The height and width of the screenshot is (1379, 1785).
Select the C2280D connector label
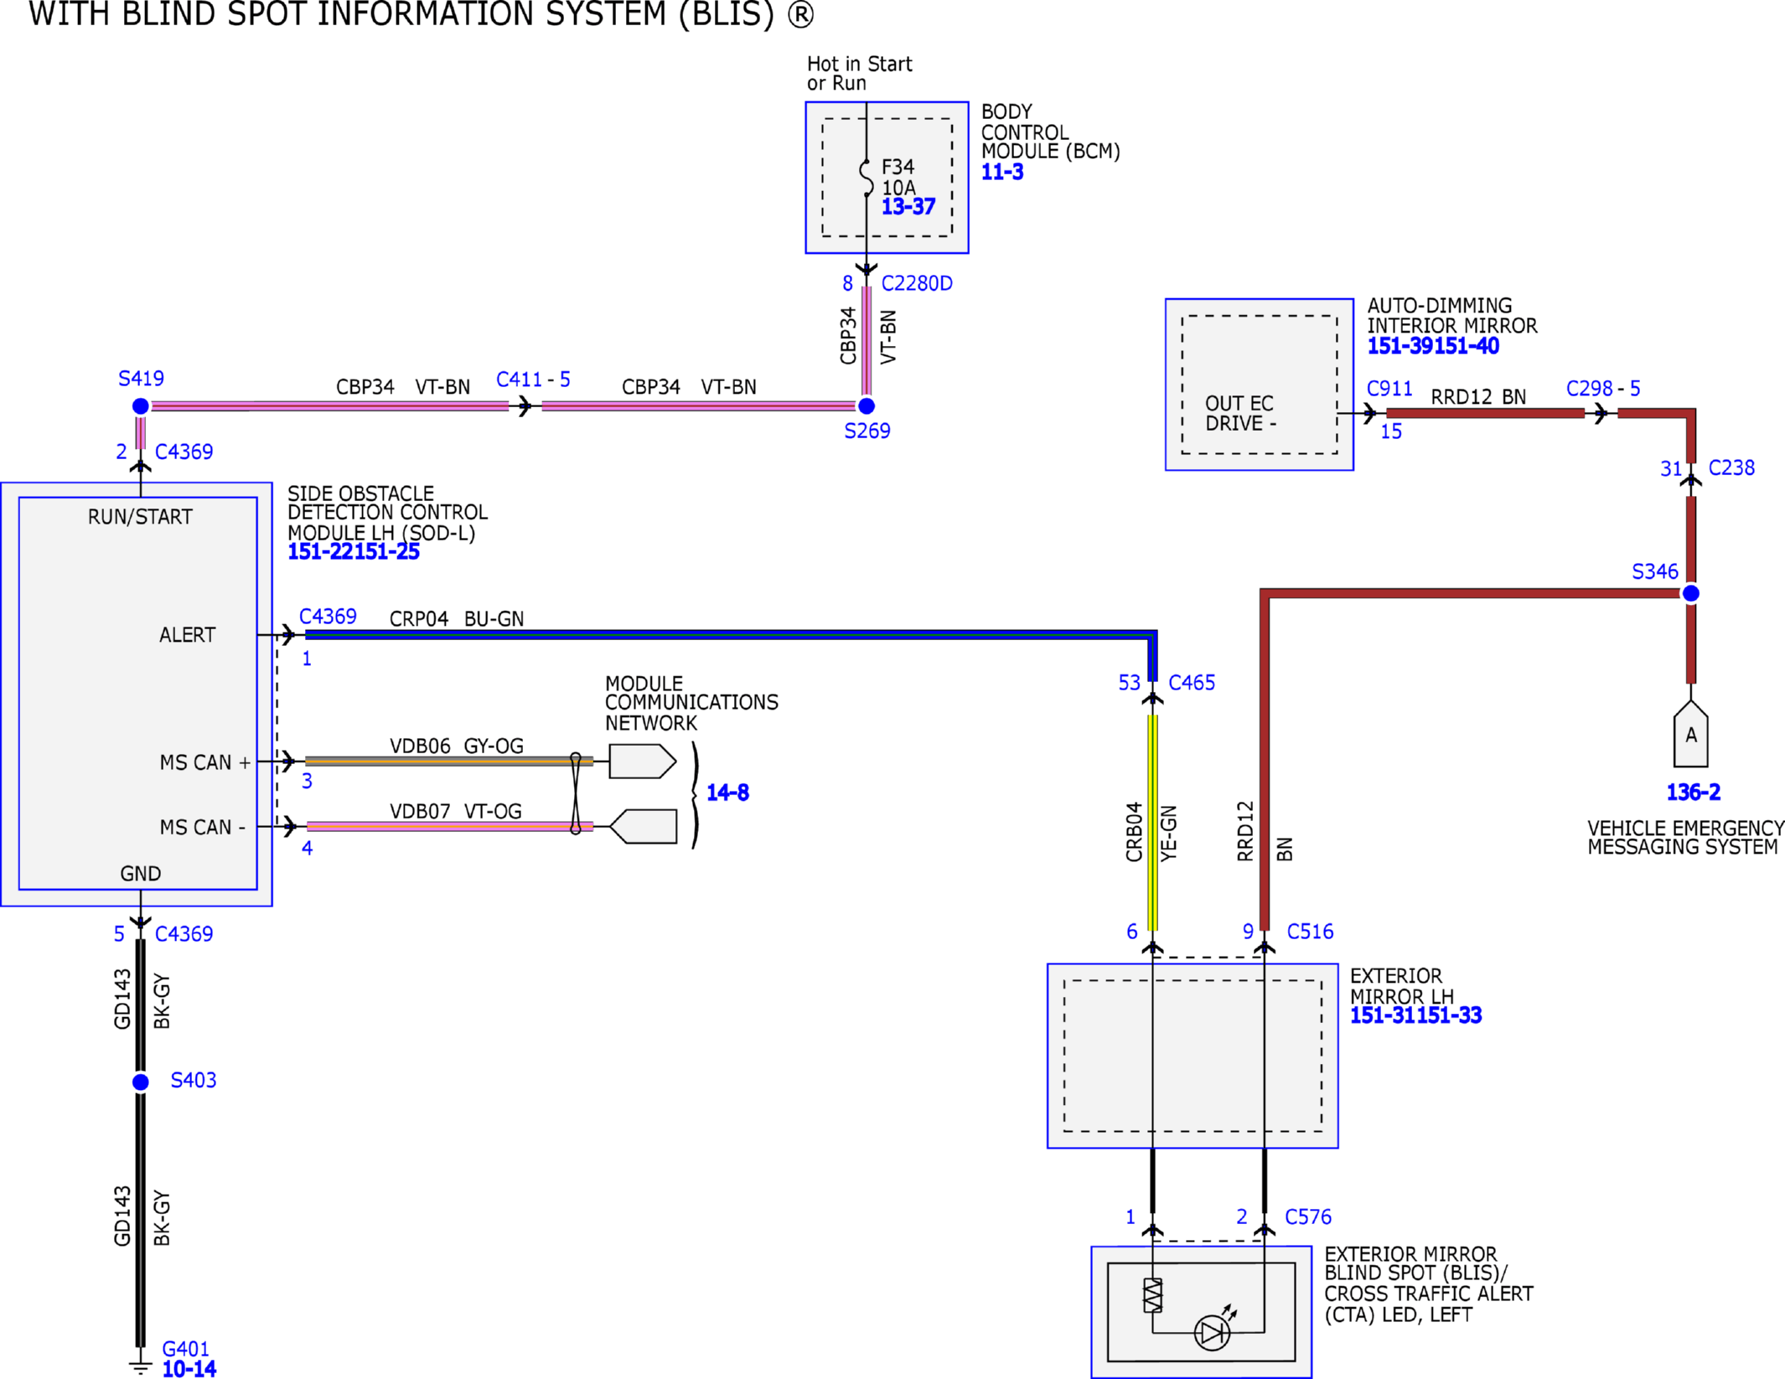pyautogui.click(x=917, y=284)
